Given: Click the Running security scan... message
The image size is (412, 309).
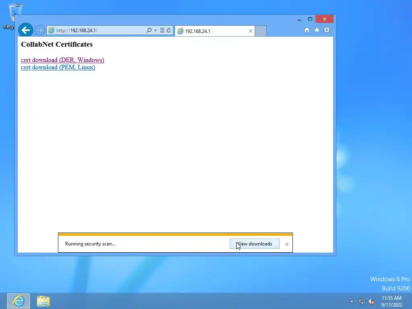Looking at the screenshot, I should point(90,244).
